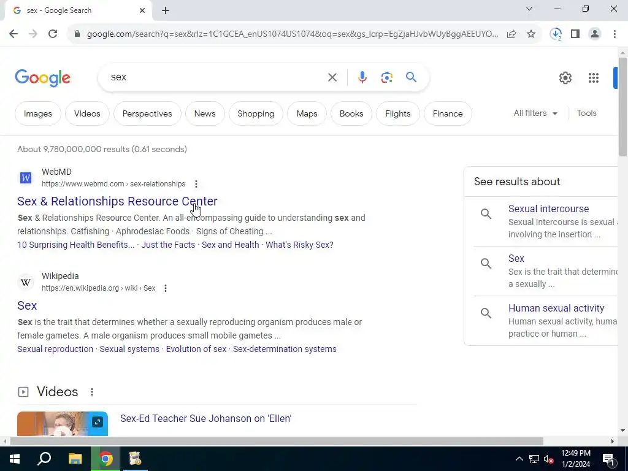This screenshot has width=628, height=471.
Task: Go back with the browser back arrow
Action: click(x=13, y=34)
